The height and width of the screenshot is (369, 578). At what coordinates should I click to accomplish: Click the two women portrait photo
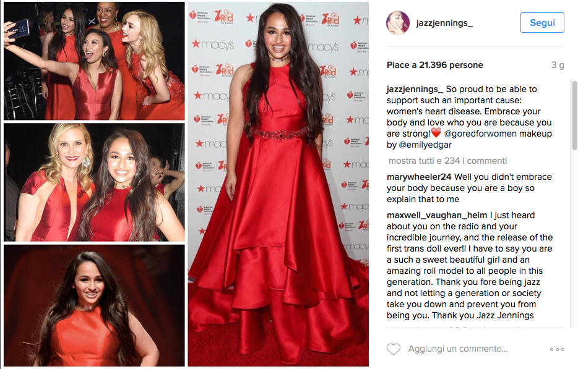pos(94,182)
